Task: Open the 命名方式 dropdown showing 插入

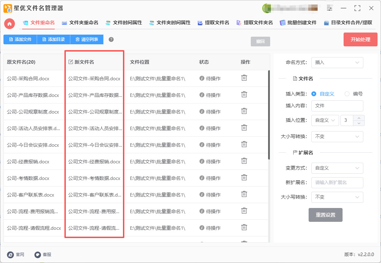Action: 337,63
